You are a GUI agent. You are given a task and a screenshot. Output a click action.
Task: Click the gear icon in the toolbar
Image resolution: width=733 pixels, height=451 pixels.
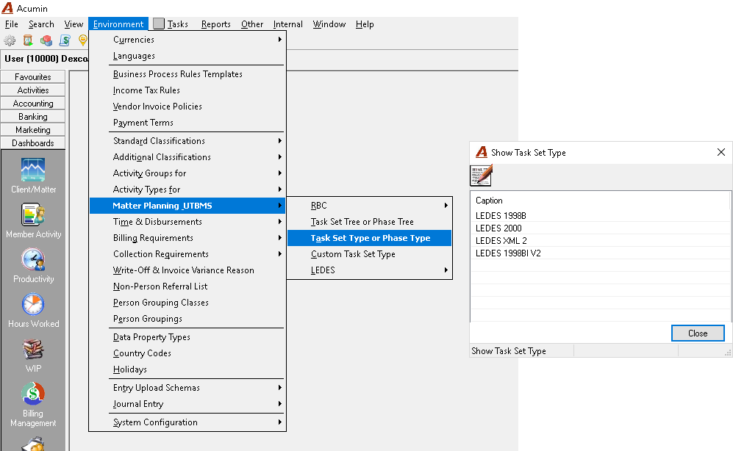tap(10, 40)
